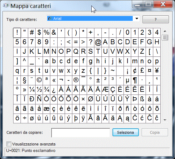Select the copyright © symbol in the grid
175x159 pixels.
(39, 80)
